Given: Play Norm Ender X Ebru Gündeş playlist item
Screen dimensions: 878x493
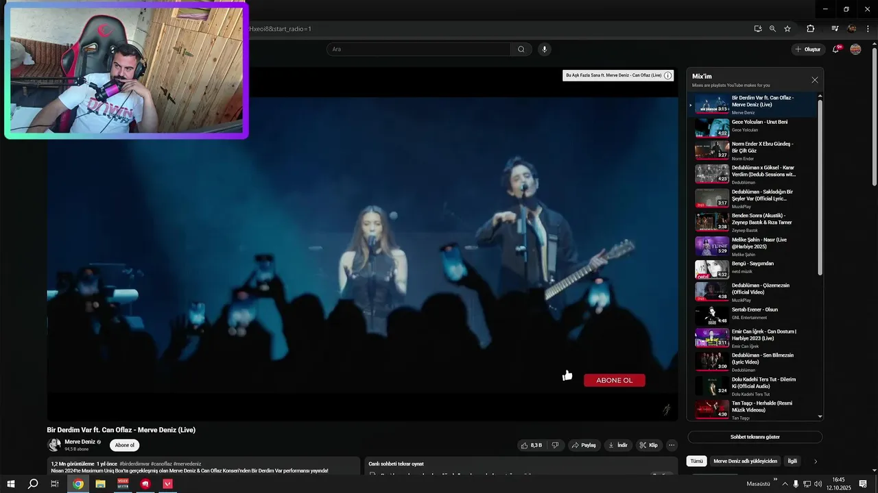Looking at the screenshot, I should pyautogui.click(x=755, y=151).
